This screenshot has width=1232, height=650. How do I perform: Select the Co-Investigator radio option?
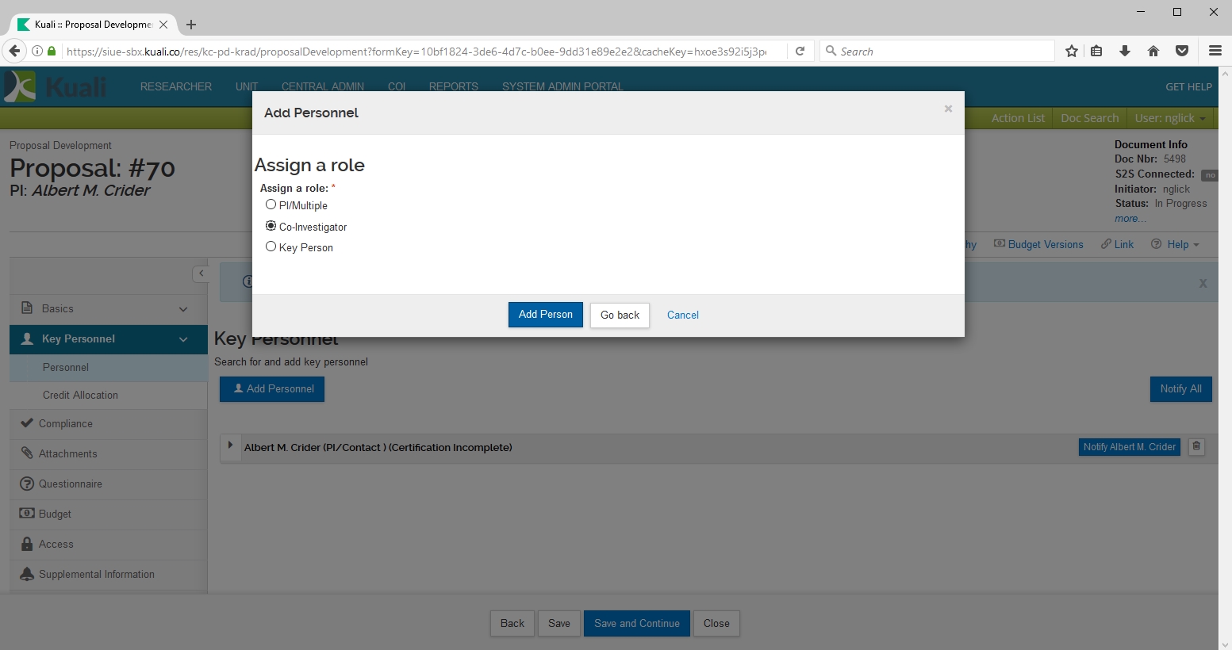tap(271, 226)
